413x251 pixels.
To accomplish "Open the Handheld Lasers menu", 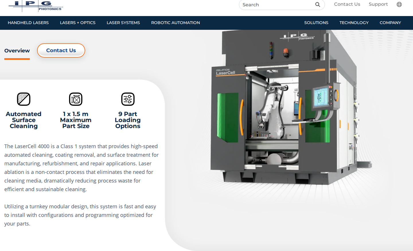I will tap(28, 23).
